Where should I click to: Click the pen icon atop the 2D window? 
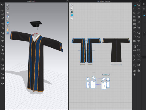click(x=72, y=5)
